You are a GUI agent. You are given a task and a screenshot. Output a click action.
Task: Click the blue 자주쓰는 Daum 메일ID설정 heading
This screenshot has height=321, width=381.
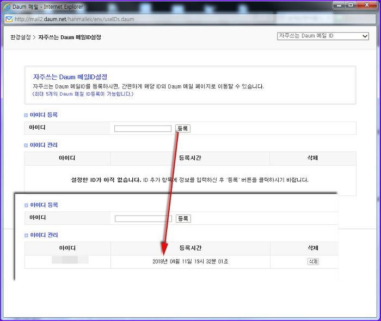point(70,77)
